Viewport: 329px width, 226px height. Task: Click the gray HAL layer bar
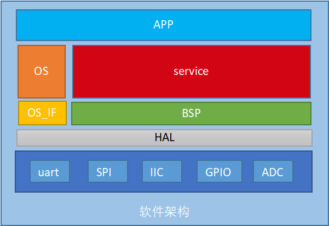(164, 138)
